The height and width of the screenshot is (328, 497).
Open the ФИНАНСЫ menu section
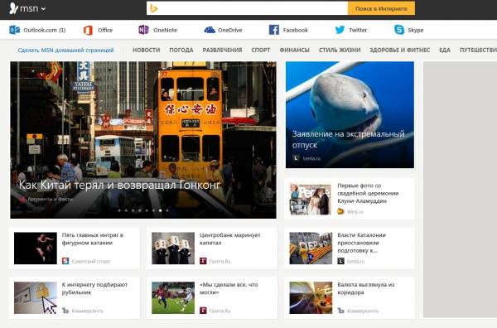pyautogui.click(x=294, y=50)
